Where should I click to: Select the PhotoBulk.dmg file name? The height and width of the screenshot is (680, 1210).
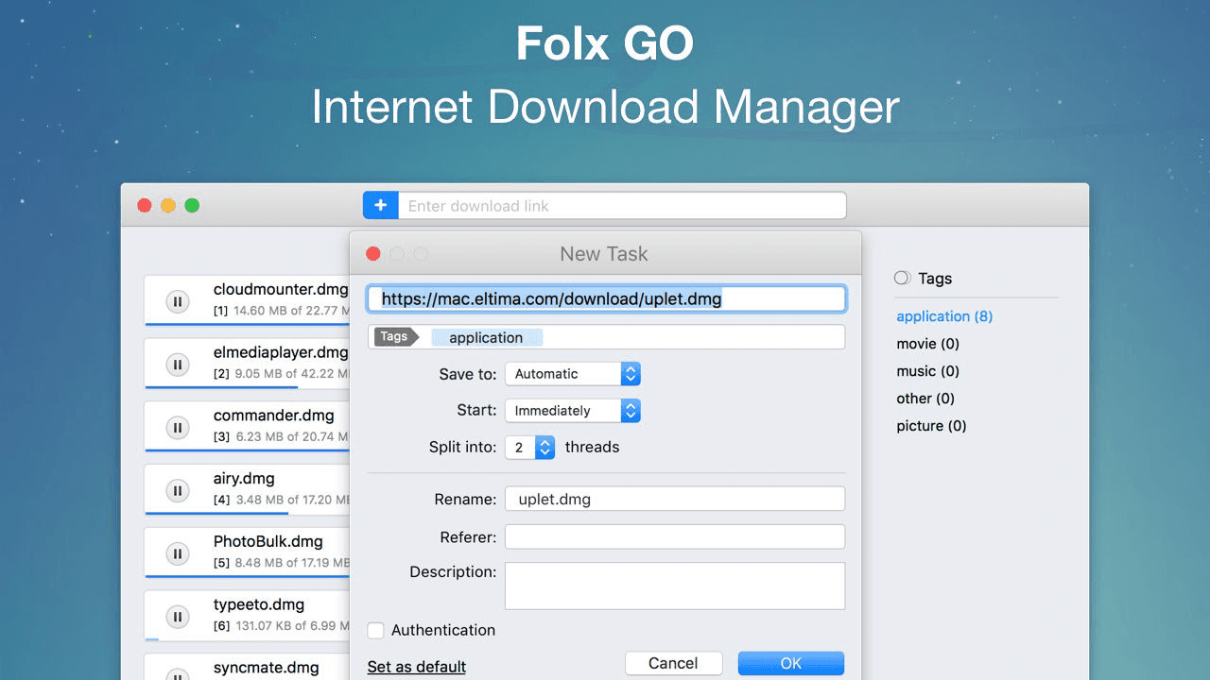268,541
